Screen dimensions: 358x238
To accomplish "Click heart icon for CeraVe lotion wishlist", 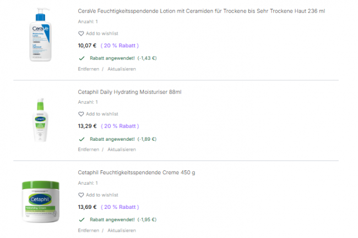I will tap(81, 34).
